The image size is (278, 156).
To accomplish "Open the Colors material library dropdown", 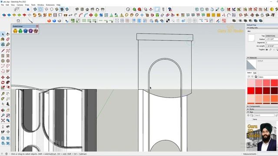I will (268, 77).
